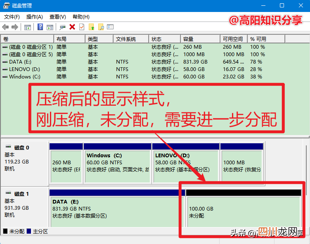310x244 pixels.
Task: Click the 38 % available cell
Action: [x=256, y=77]
